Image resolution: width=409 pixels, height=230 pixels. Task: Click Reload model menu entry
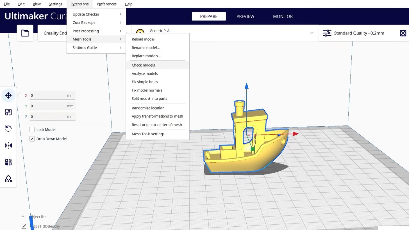(x=158, y=39)
